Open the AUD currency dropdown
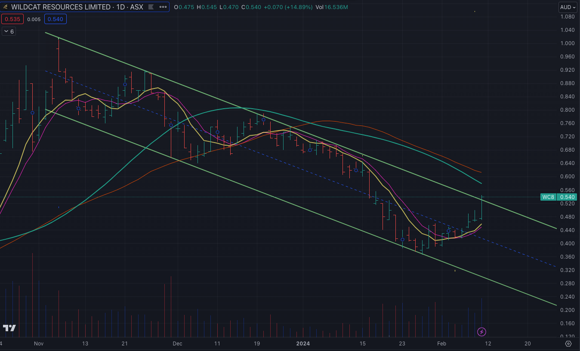The image size is (580, 351). click(x=568, y=7)
